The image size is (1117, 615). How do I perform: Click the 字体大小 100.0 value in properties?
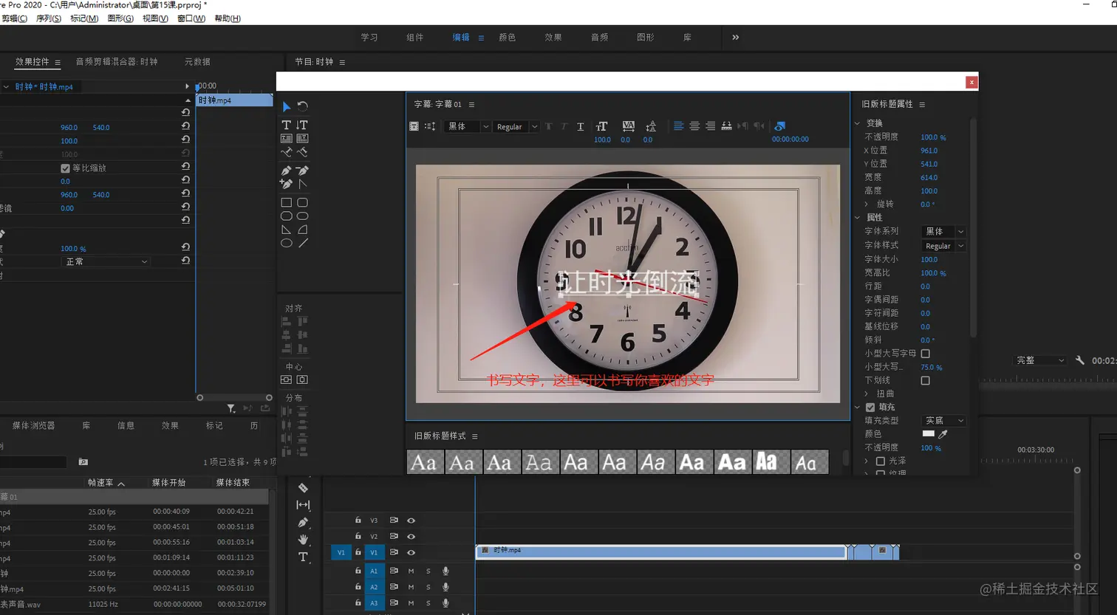tap(929, 259)
